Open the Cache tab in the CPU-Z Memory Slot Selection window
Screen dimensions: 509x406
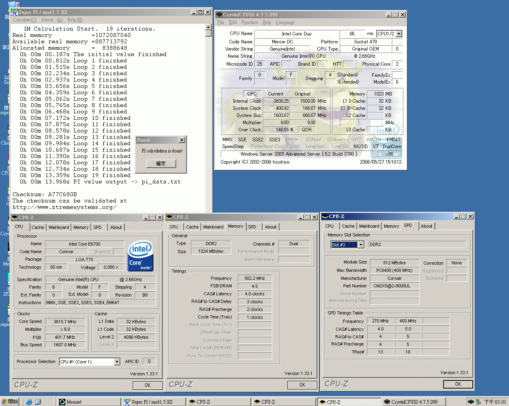click(x=348, y=226)
